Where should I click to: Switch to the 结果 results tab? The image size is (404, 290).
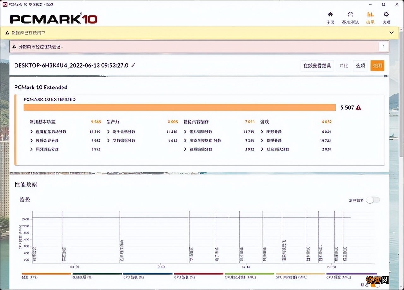coord(370,18)
